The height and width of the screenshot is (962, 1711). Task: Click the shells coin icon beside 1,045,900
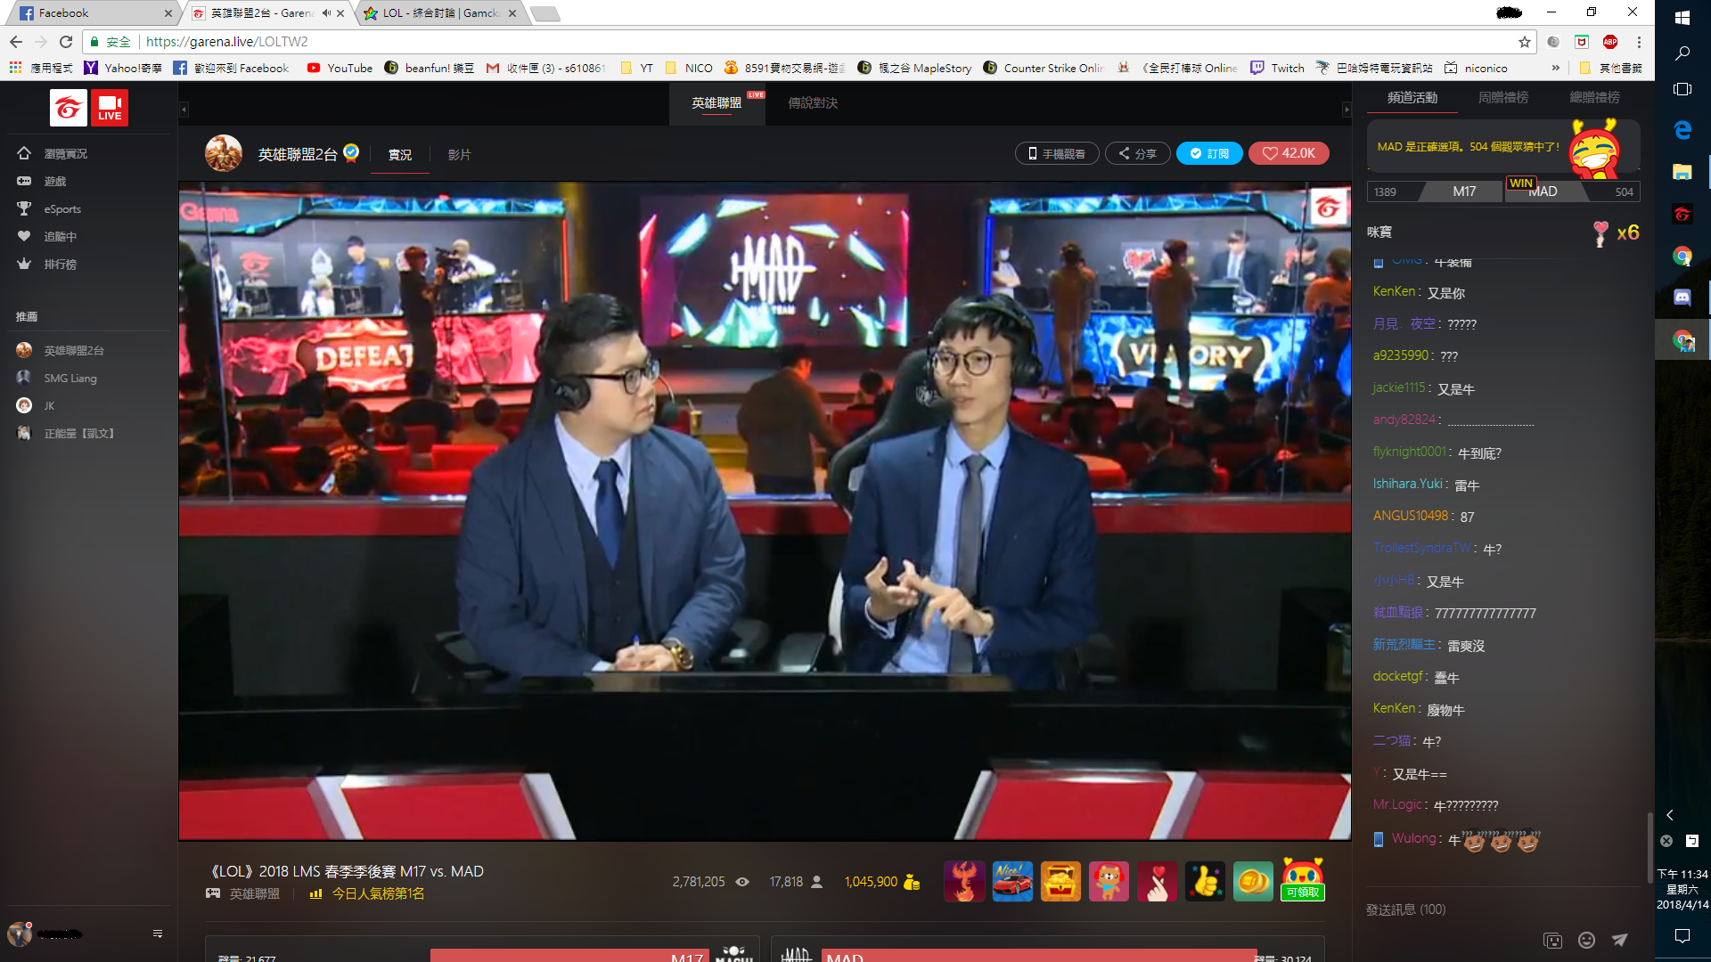point(911,882)
